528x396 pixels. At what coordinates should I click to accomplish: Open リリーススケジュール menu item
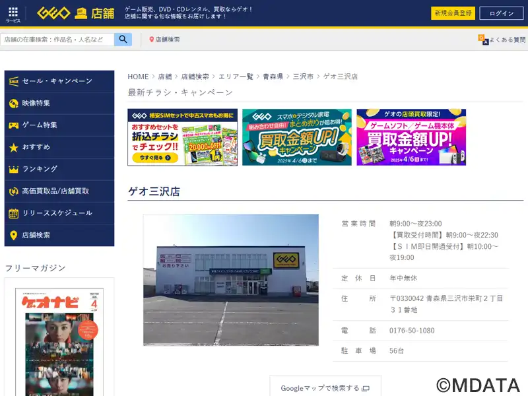(x=59, y=213)
